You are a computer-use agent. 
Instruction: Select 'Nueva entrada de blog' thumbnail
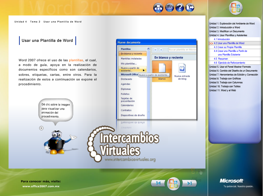click(x=182, y=71)
